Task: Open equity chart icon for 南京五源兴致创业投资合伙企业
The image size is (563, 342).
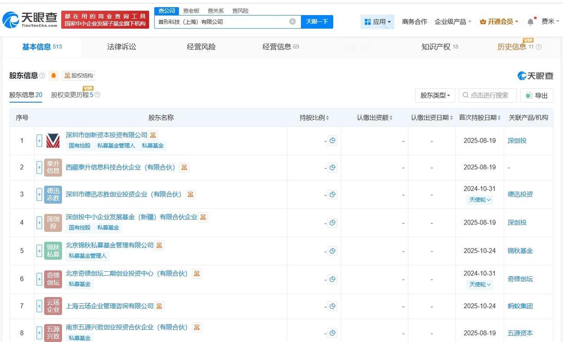Action: 197,327
